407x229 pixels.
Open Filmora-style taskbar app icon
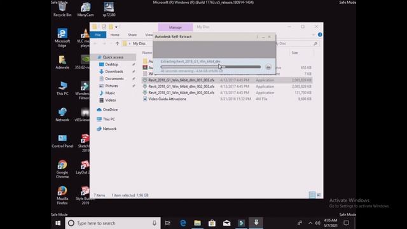pyautogui.click(x=242, y=223)
